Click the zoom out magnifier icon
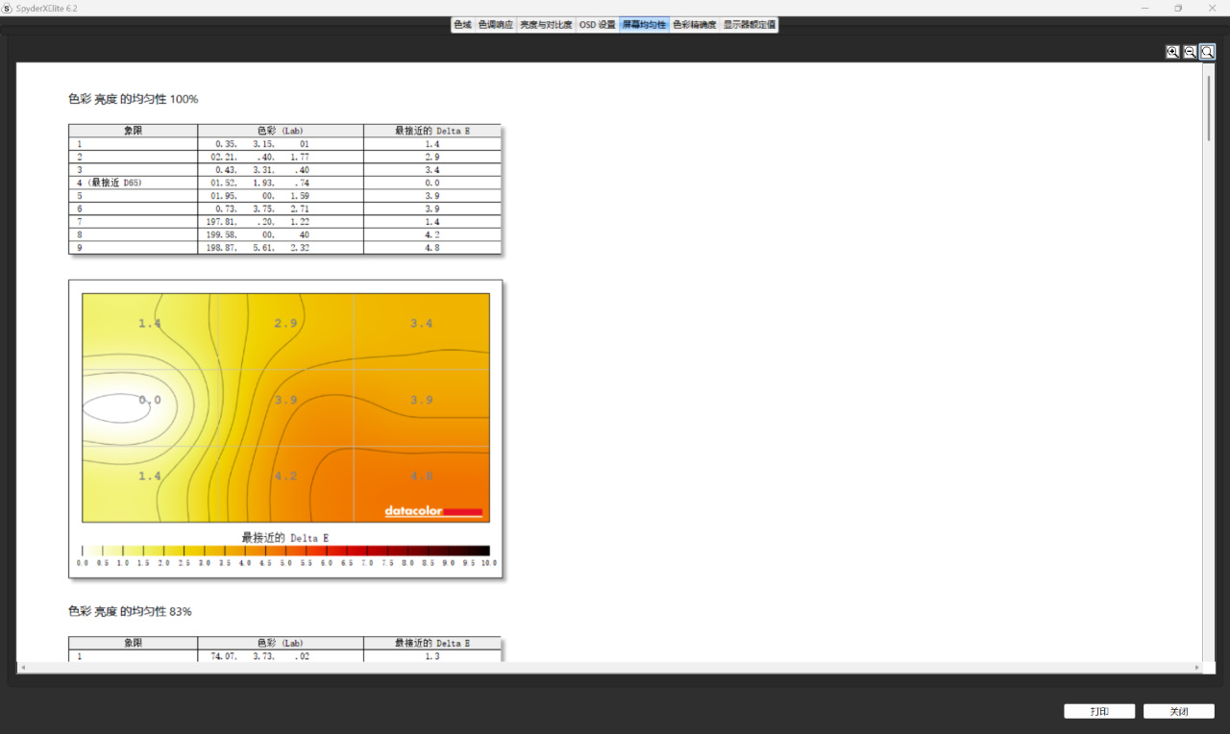1230x734 pixels. [x=1190, y=52]
